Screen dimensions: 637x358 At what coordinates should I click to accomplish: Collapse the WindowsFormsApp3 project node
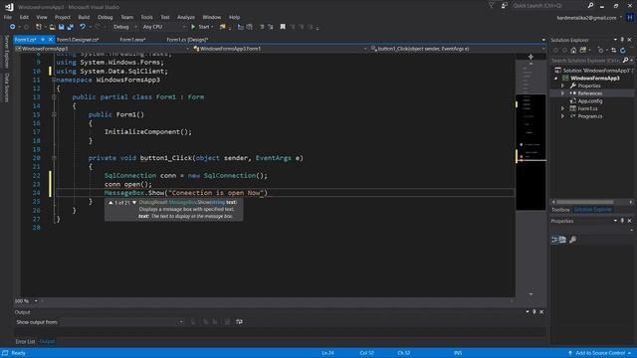tap(556, 79)
